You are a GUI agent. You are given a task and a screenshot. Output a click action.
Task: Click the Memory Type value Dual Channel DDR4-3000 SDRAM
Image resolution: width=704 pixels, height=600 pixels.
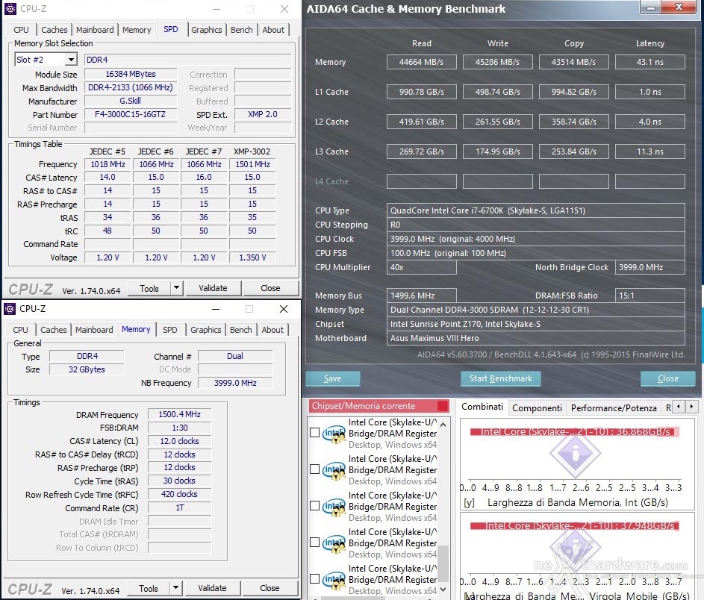535,310
